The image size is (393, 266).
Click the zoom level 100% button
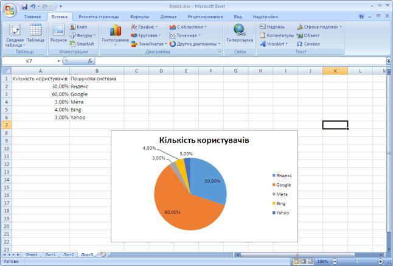click(x=322, y=262)
